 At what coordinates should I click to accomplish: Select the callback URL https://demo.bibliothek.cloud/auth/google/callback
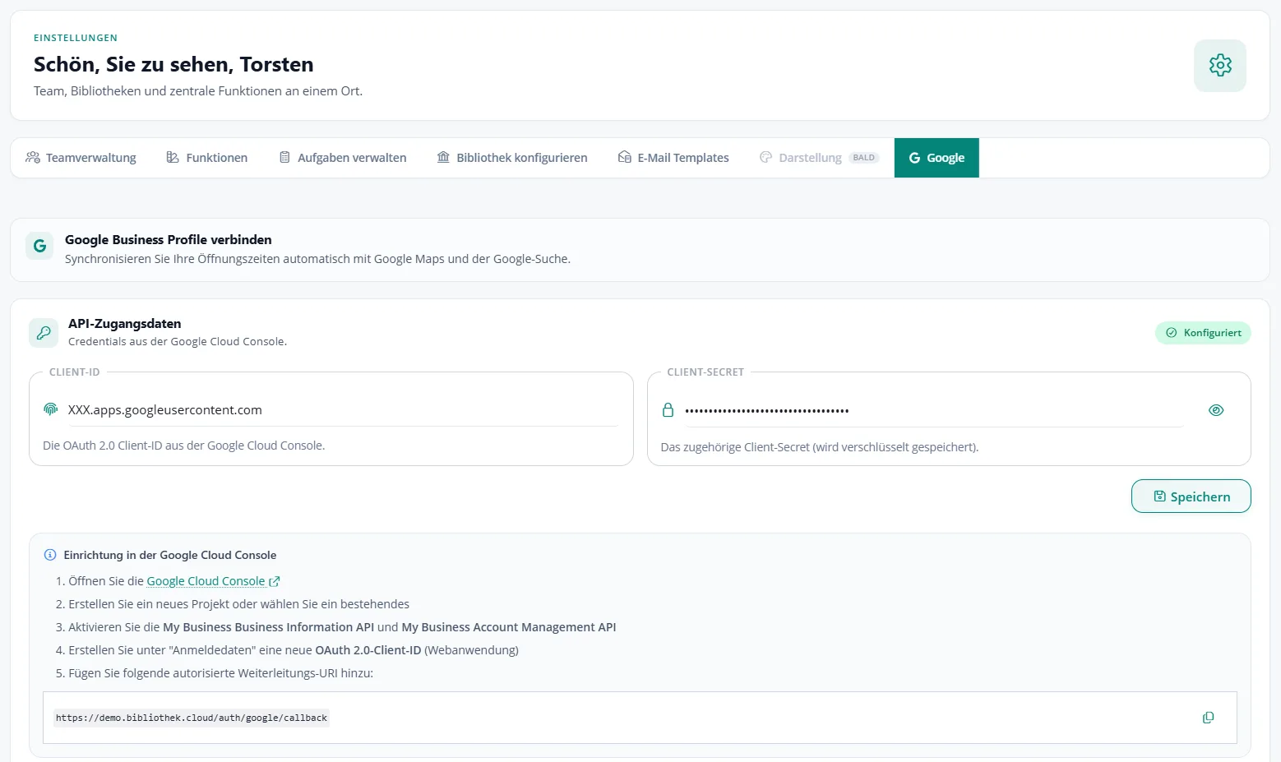[x=192, y=718]
